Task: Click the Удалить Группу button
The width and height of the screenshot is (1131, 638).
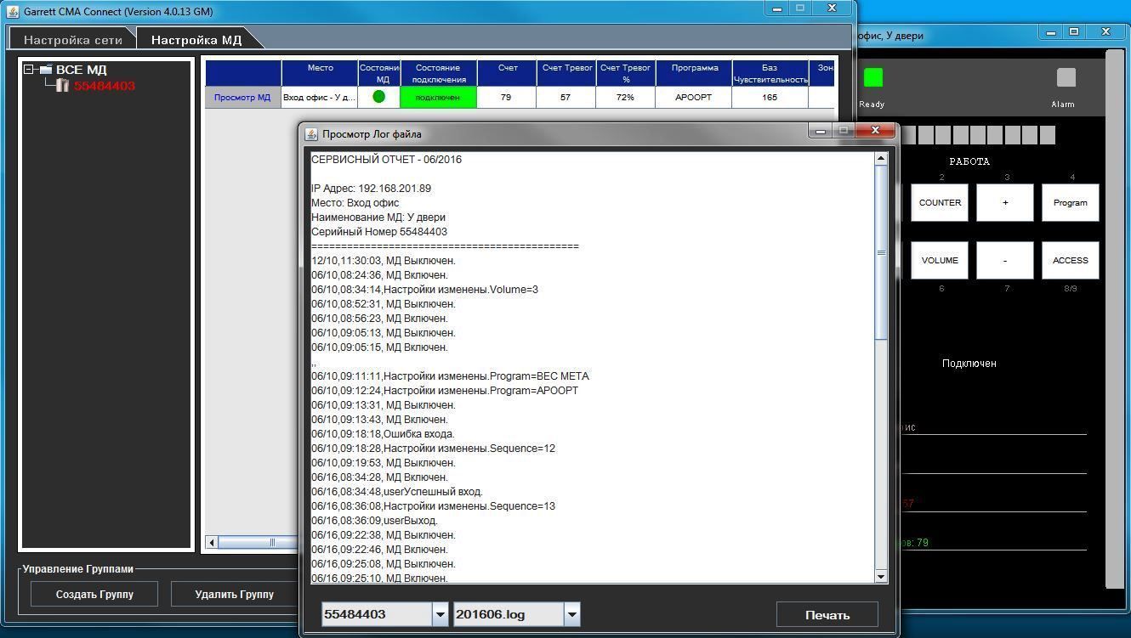Action: [x=234, y=595]
